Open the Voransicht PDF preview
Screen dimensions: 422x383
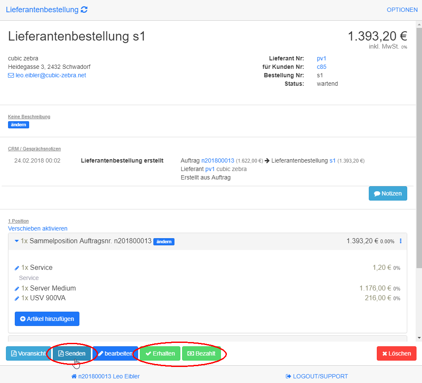coord(28,353)
